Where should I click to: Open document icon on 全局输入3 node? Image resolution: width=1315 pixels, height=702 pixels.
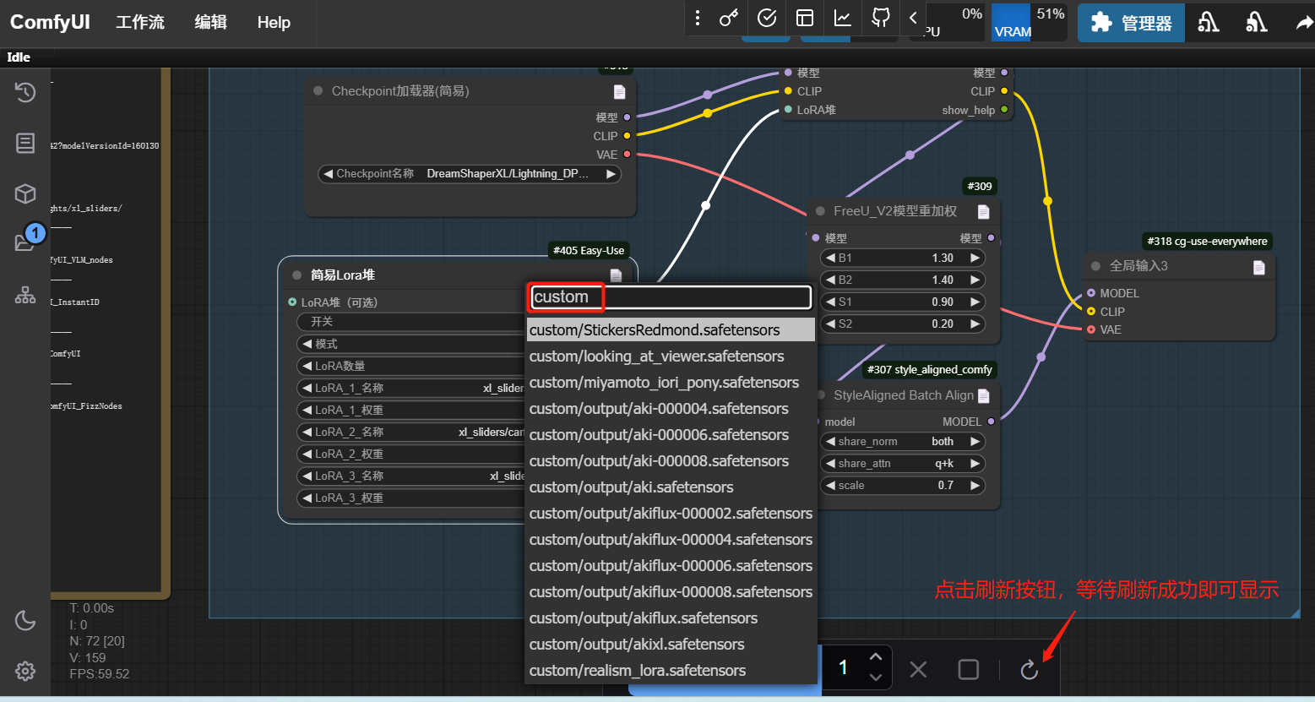(x=1259, y=267)
